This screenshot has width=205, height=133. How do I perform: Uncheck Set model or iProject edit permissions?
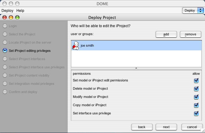[x=196, y=81]
